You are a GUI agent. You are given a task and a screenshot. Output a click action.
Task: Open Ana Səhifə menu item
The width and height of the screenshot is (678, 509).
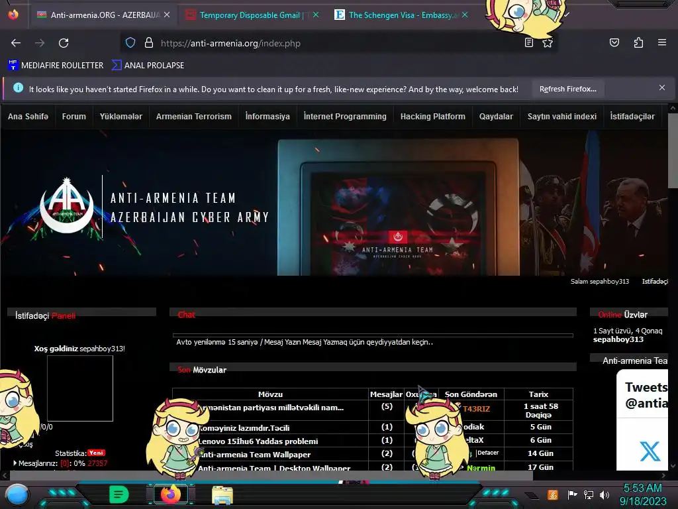28,117
